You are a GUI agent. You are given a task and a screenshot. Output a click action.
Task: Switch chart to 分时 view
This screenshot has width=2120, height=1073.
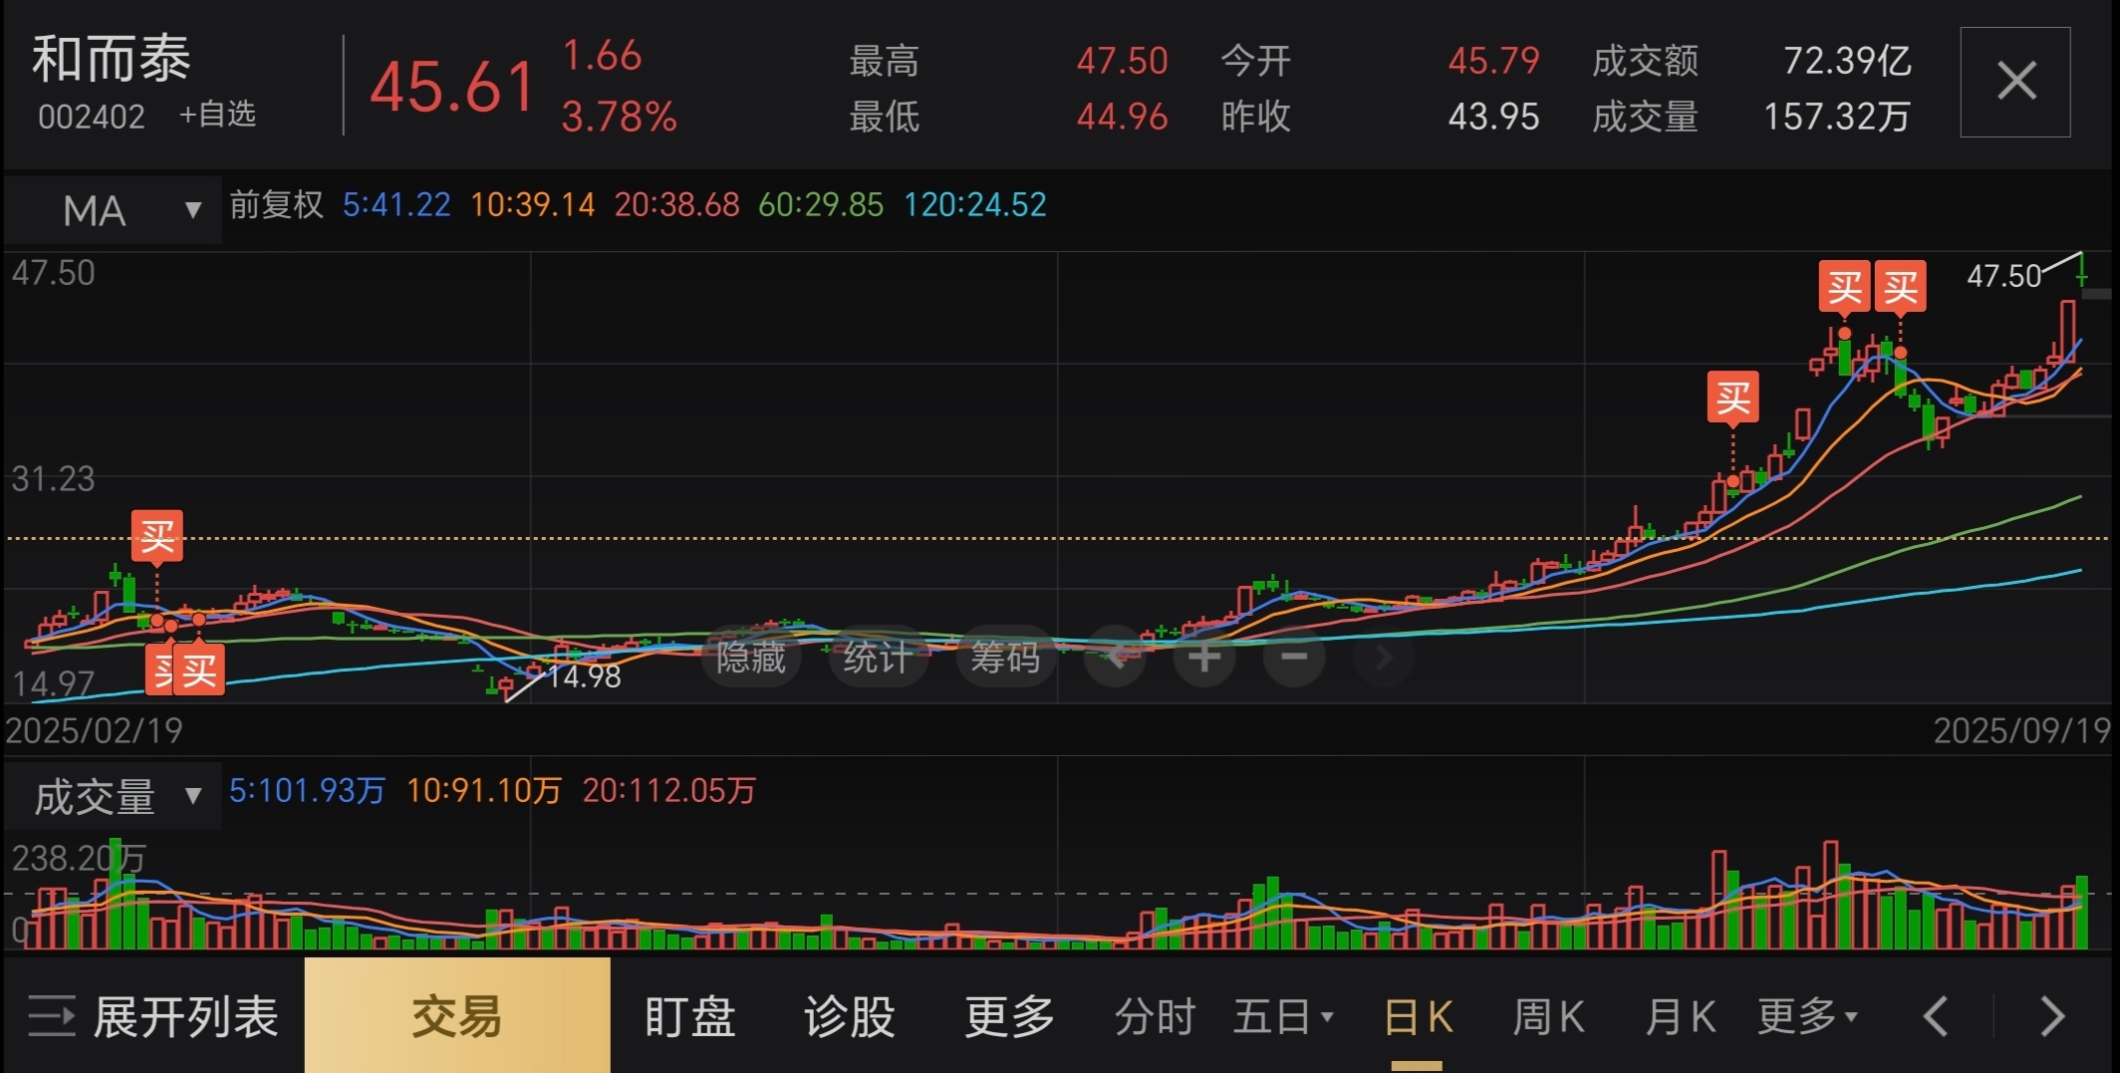pyautogui.click(x=1155, y=1017)
